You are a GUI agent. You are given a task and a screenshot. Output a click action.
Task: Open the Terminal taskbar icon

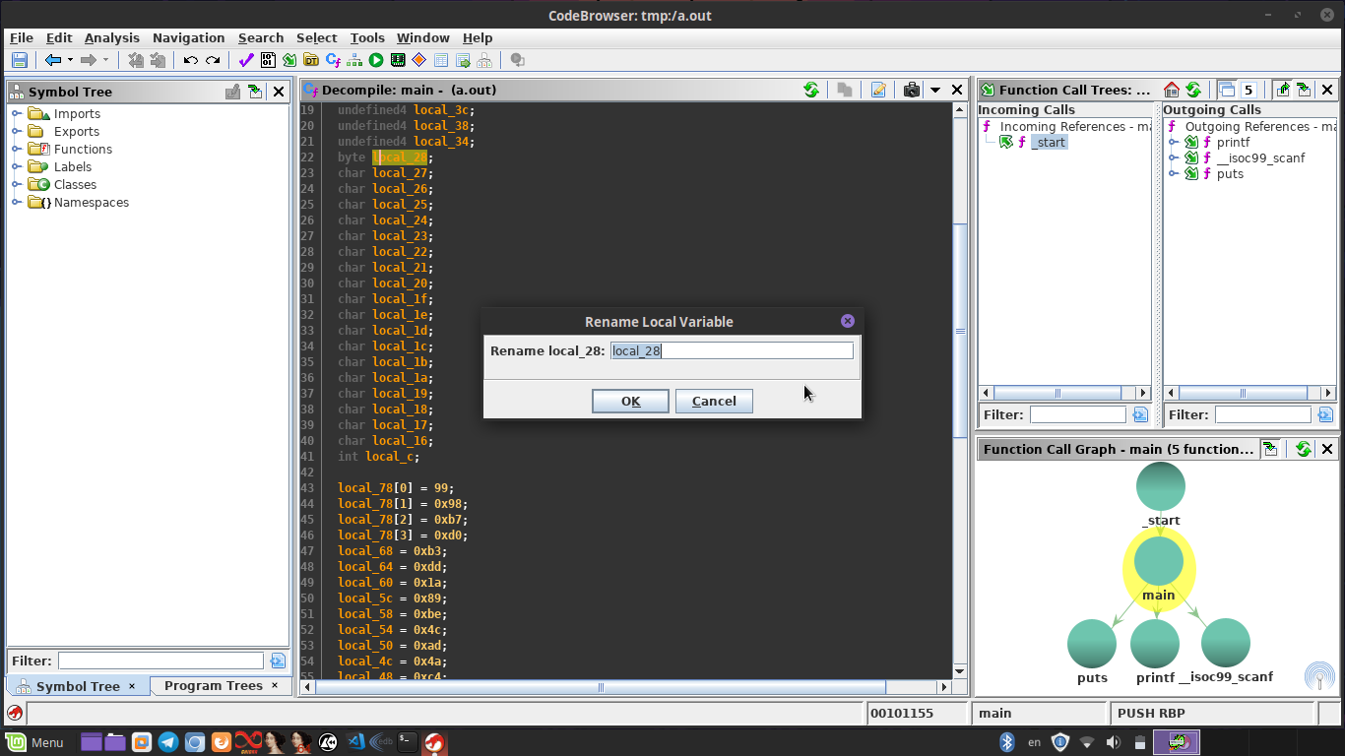click(407, 742)
